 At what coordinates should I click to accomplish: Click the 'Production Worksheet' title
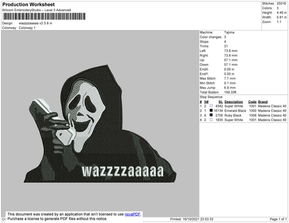click(x=28, y=5)
